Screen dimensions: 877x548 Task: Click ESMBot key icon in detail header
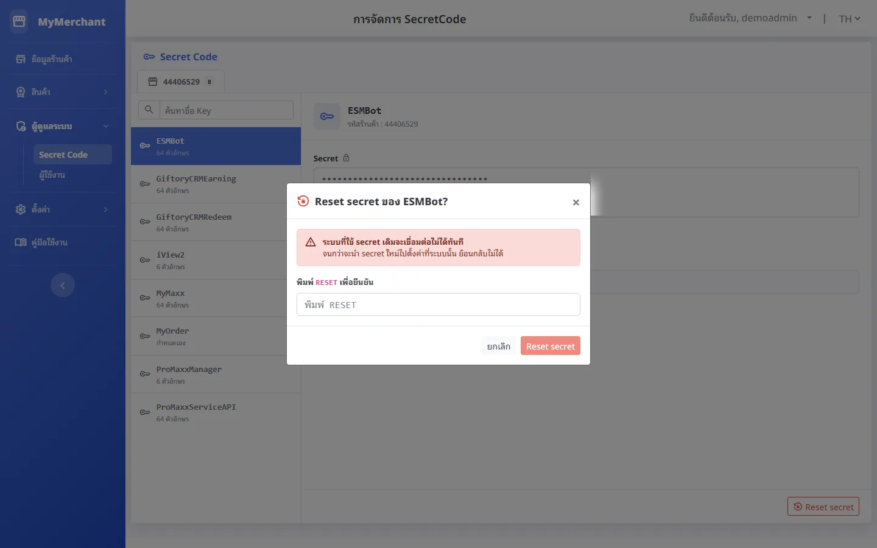(x=327, y=116)
